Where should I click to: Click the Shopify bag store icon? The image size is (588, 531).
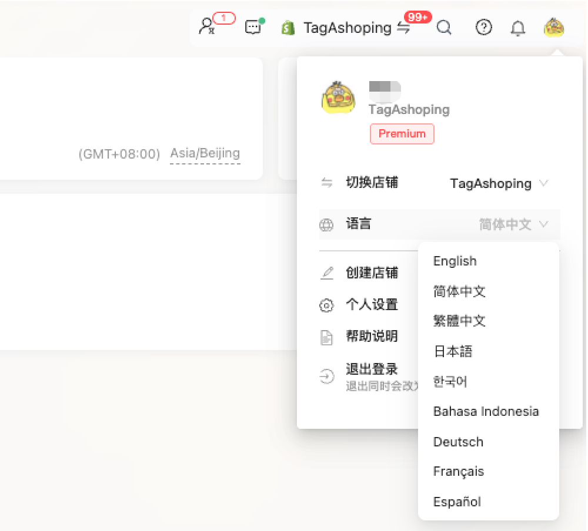288,28
